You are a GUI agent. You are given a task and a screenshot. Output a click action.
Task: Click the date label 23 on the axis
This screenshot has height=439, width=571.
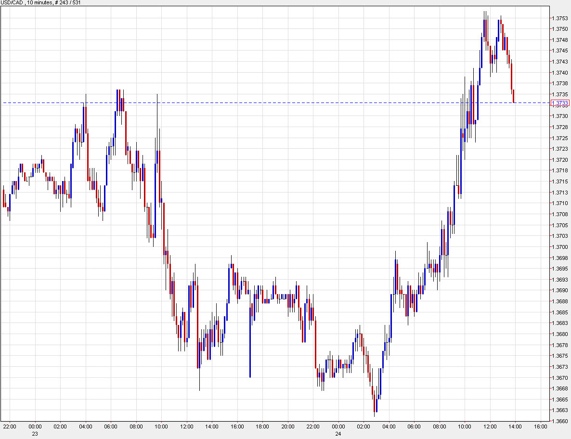point(35,434)
